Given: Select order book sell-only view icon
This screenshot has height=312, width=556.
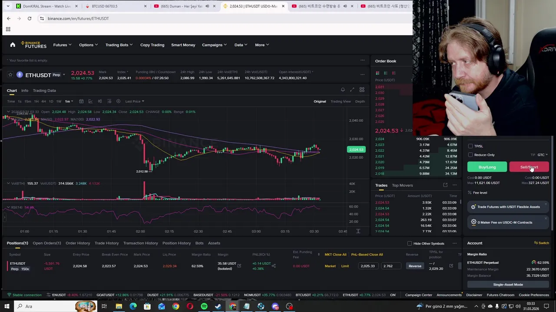Looking at the screenshot, I should click(x=394, y=73).
